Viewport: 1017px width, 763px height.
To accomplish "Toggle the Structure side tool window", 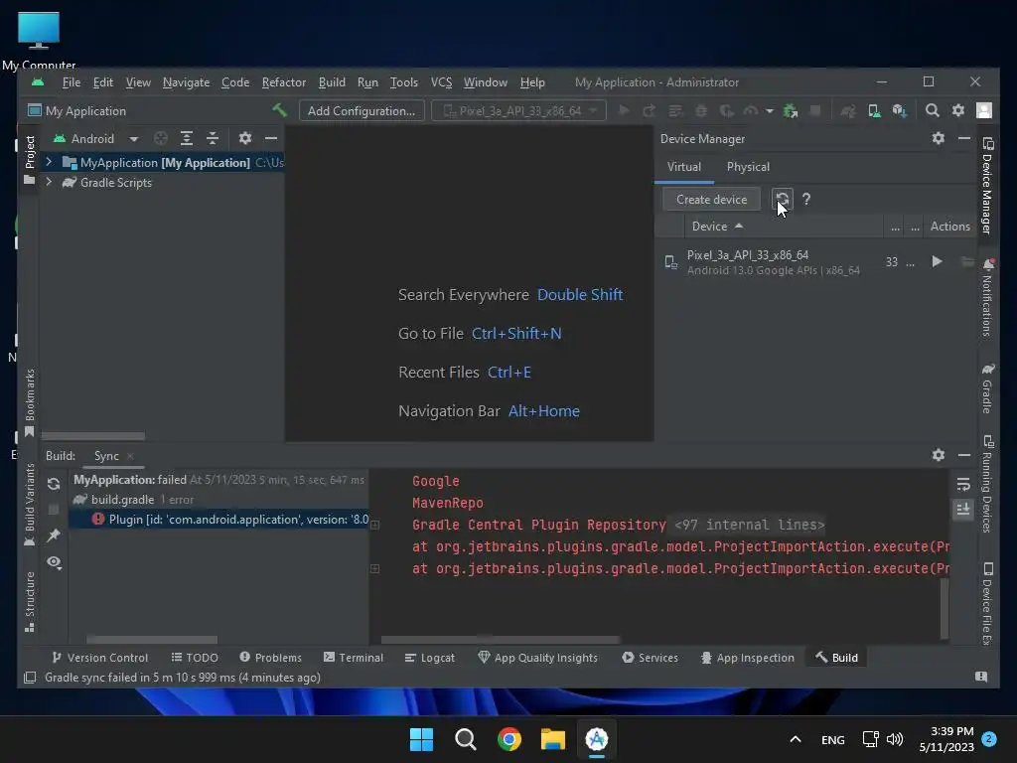I will (x=29, y=601).
